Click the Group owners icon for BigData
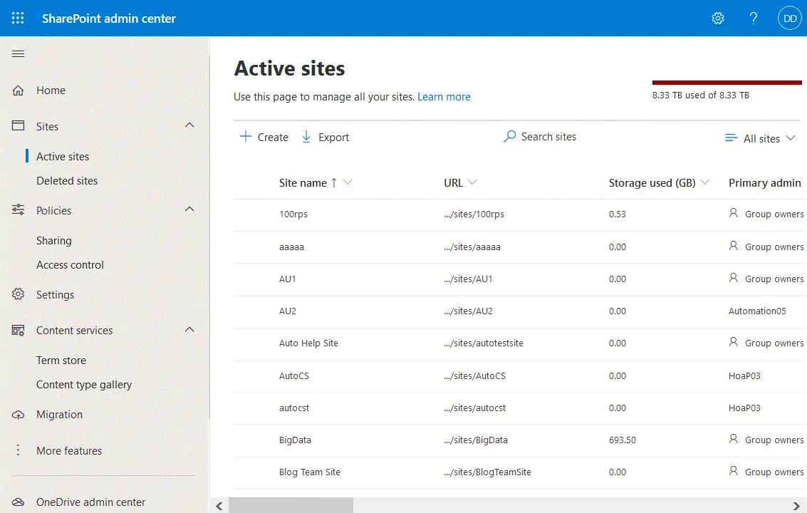 733,440
